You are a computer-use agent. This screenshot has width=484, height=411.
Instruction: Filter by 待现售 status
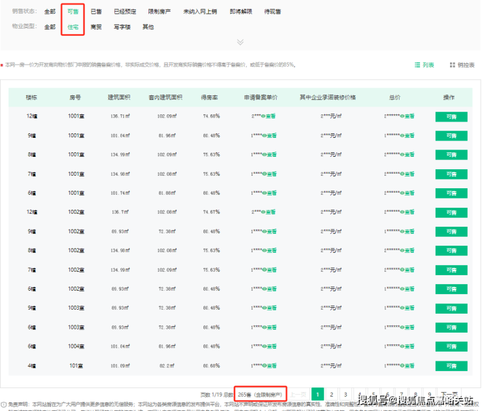273,12
